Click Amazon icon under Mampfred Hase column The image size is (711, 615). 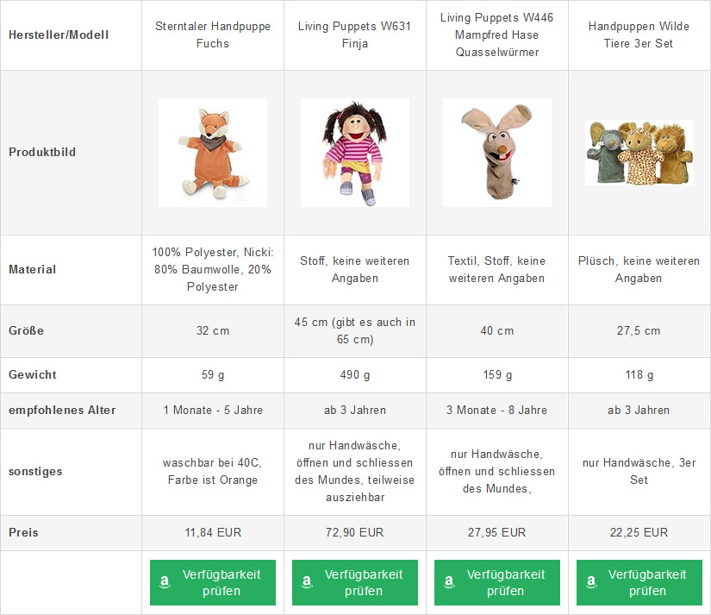point(449,582)
